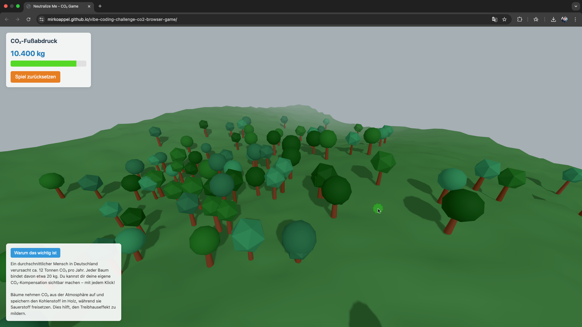This screenshot has width=582, height=327.
Task: Open site information icon in address bar
Action: [42, 19]
